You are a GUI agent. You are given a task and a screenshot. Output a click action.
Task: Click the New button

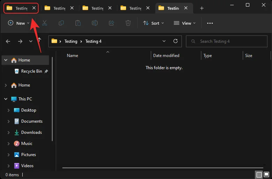[19, 23]
